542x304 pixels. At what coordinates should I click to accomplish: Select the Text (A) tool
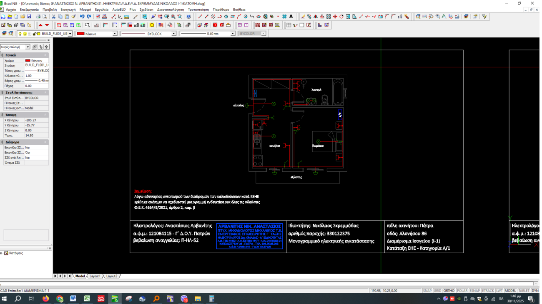click(x=291, y=17)
